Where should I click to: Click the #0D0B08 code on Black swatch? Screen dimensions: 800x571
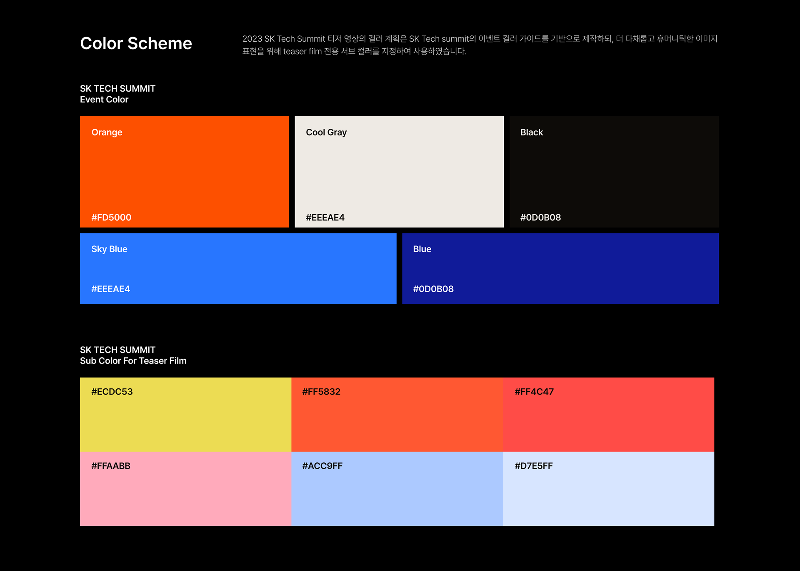coord(540,217)
